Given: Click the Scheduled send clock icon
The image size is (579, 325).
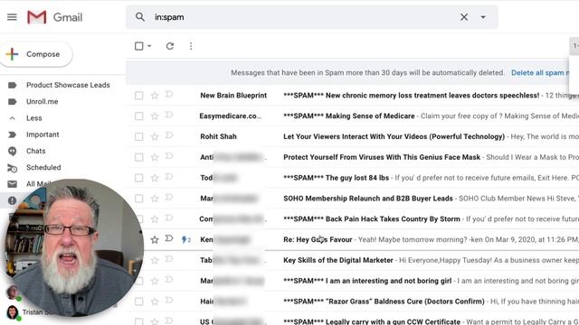Looking at the screenshot, I should pos(12,168).
